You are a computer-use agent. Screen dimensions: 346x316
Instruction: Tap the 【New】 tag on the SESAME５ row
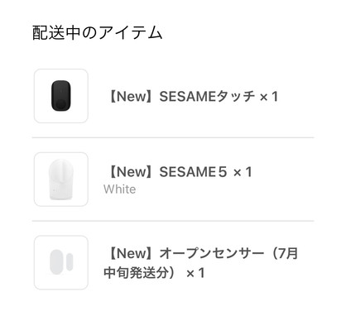coord(132,172)
